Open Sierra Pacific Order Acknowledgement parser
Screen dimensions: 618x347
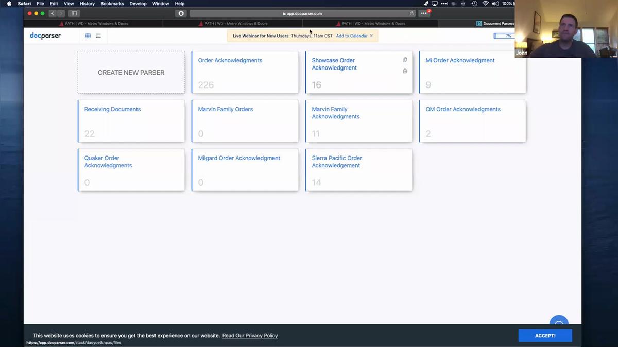337,162
